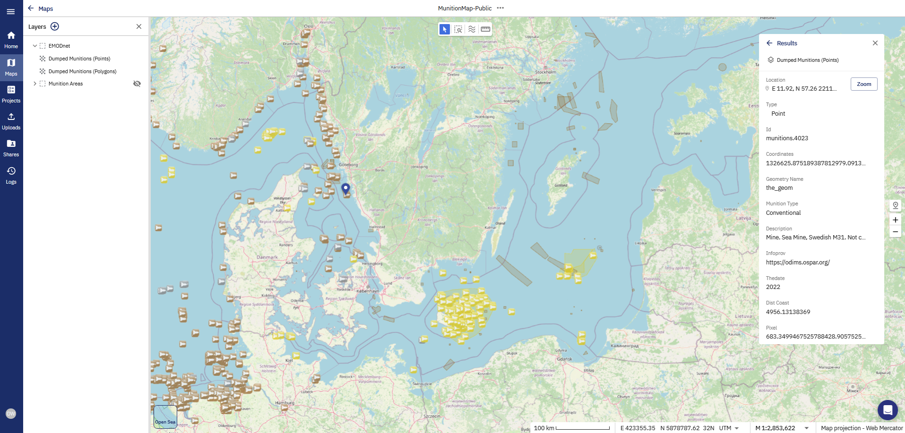
Task: Zoom out the map with minus
Action: click(895, 232)
